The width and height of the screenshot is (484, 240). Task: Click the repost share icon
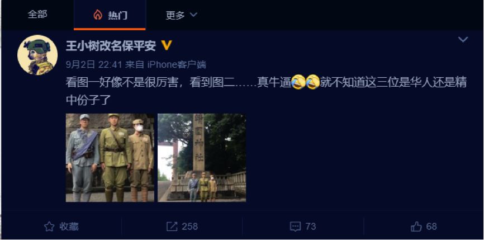point(172,227)
